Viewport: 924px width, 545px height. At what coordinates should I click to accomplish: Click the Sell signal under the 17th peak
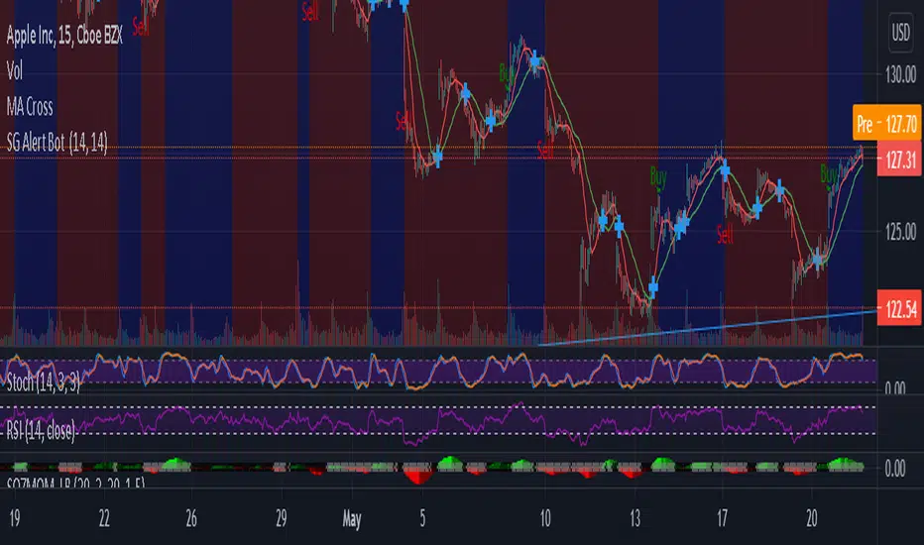pyautogui.click(x=725, y=235)
